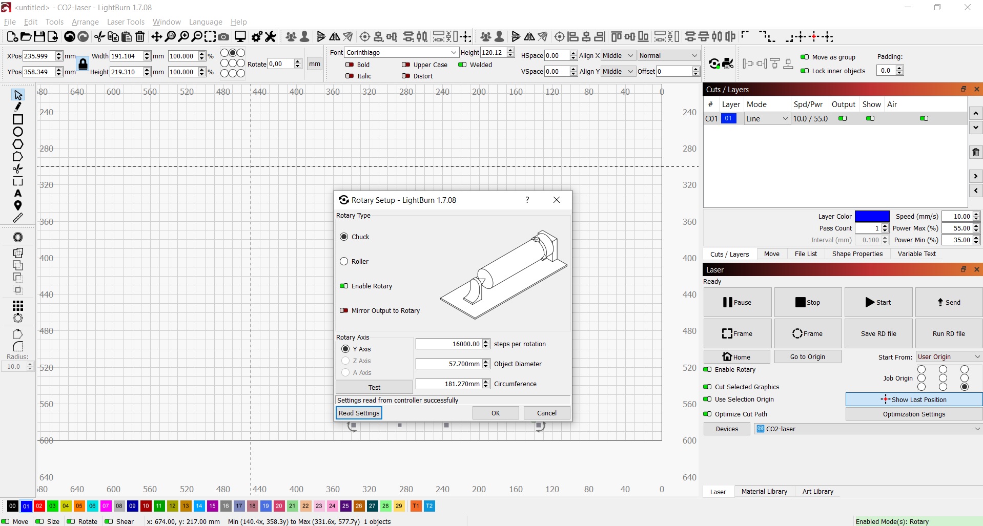
Task: Cut selection with the scissors icon
Action: 100,37
